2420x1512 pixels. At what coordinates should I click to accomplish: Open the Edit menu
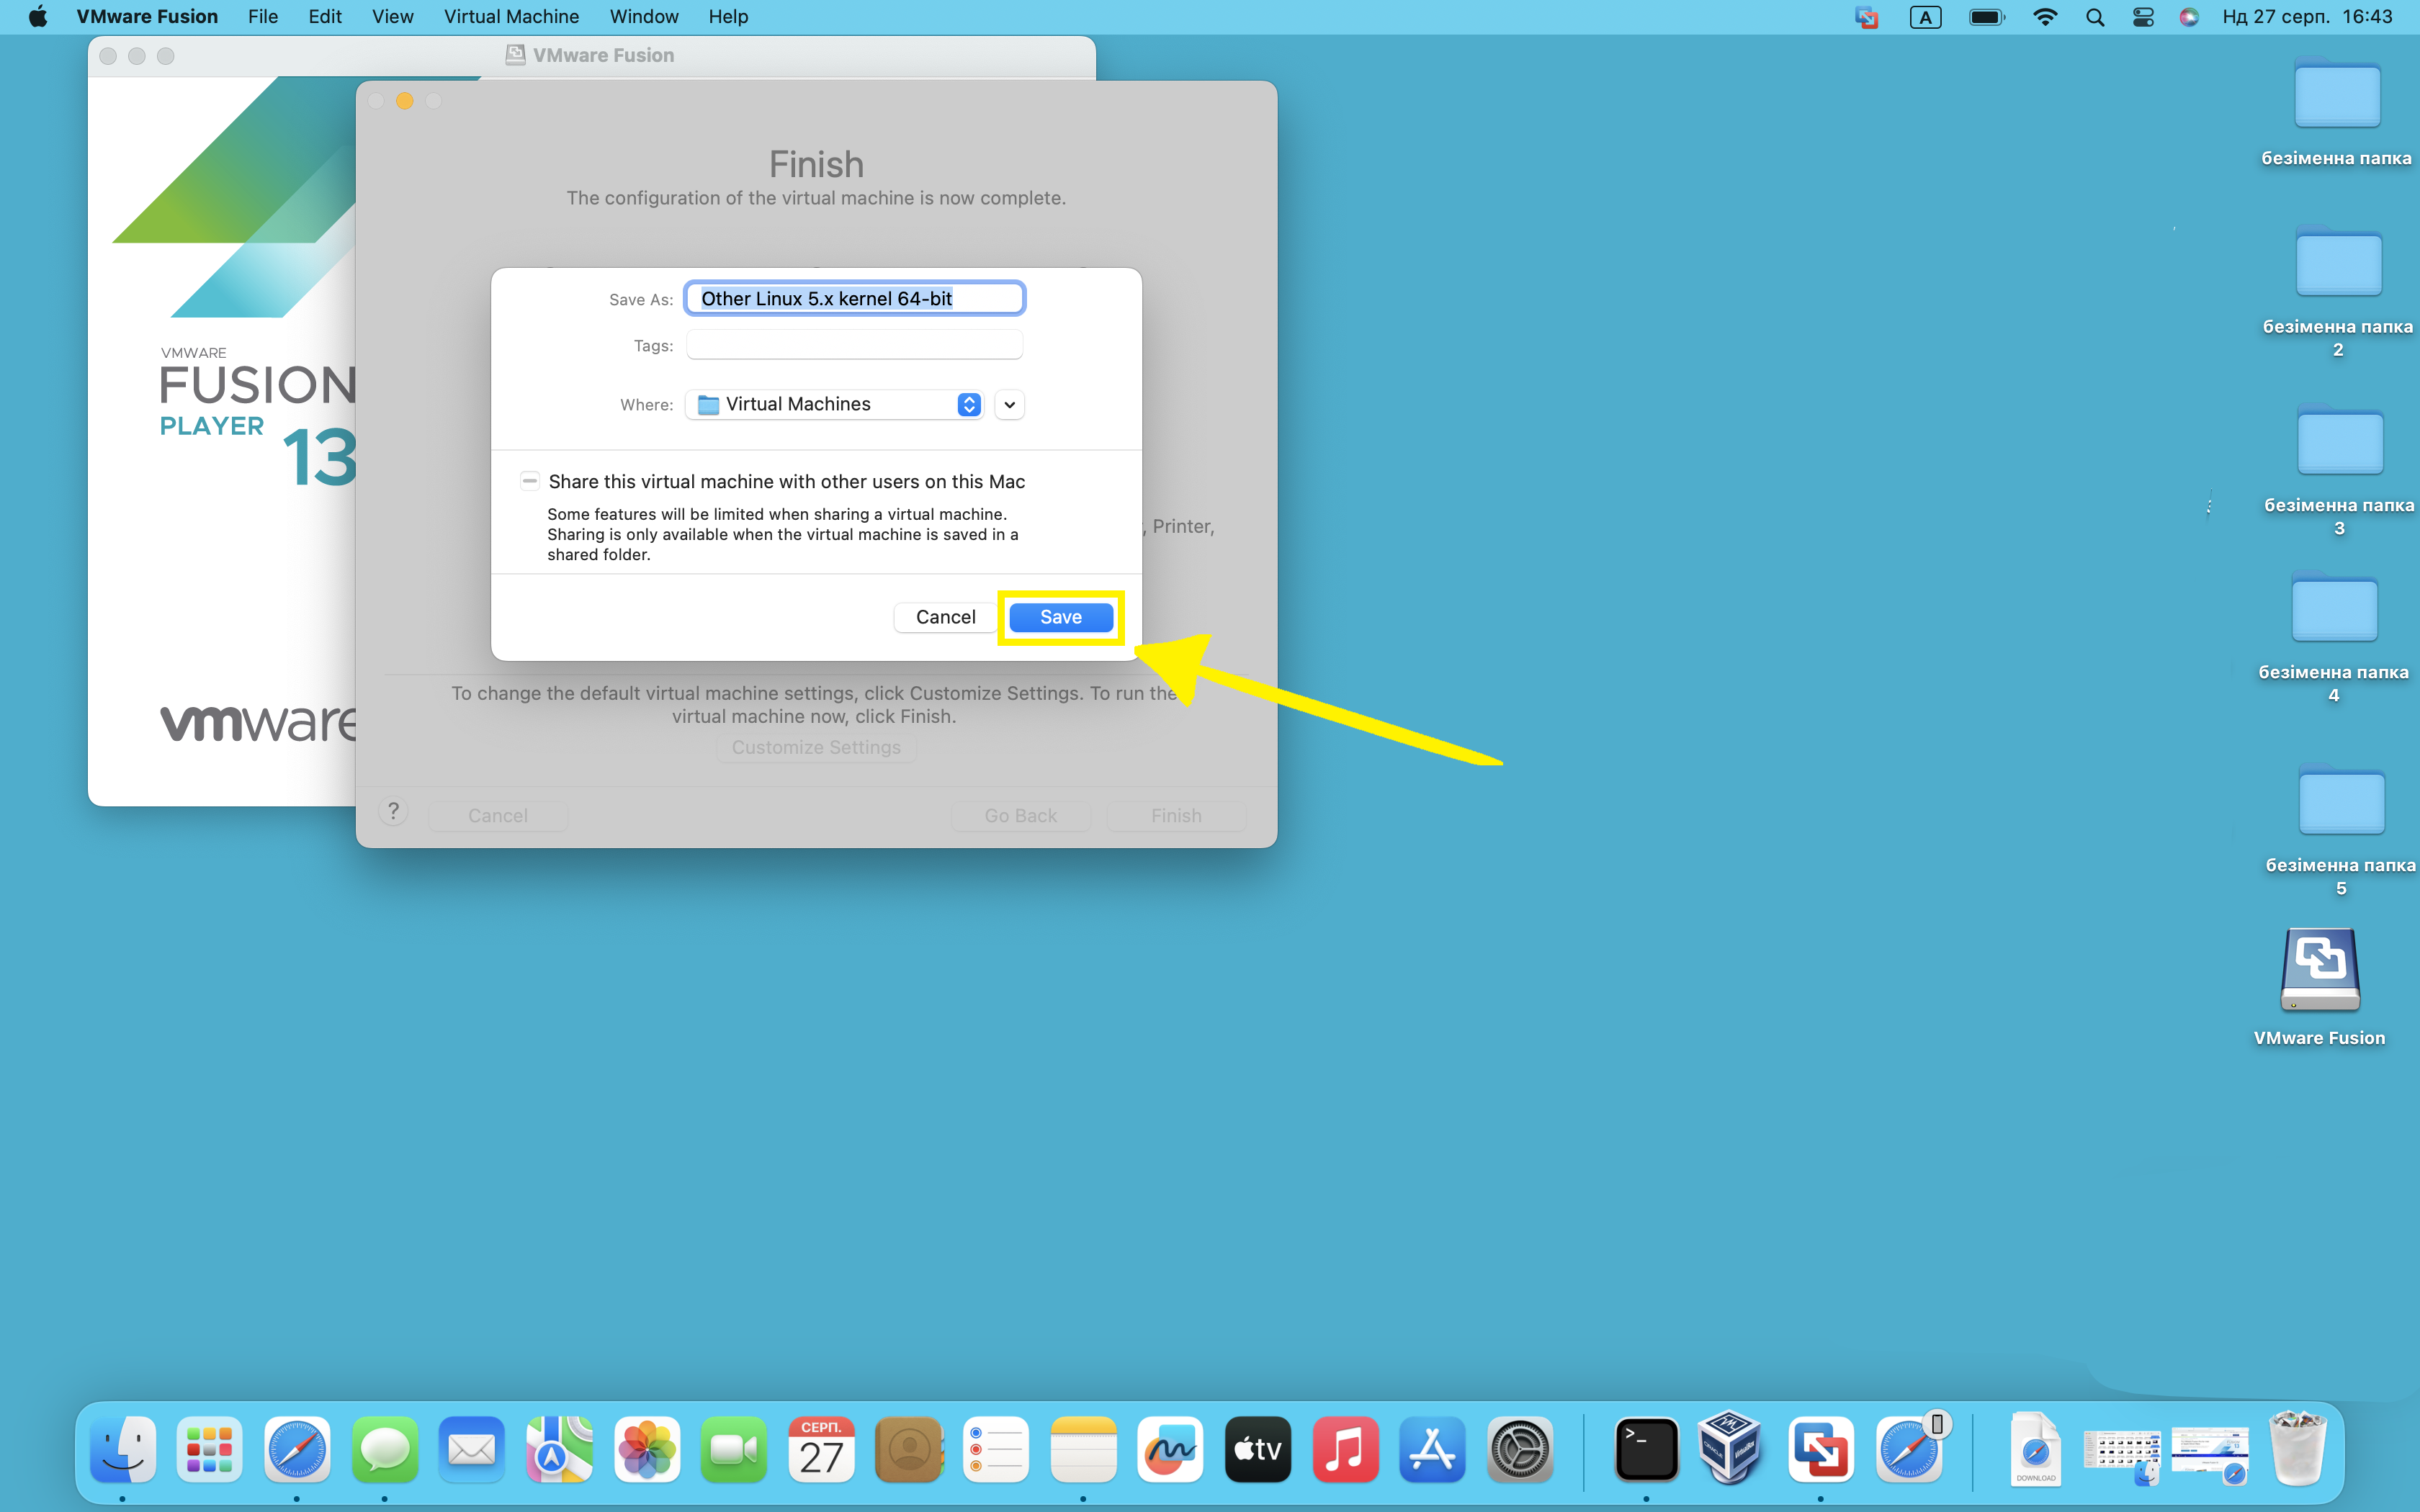tap(325, 17)
